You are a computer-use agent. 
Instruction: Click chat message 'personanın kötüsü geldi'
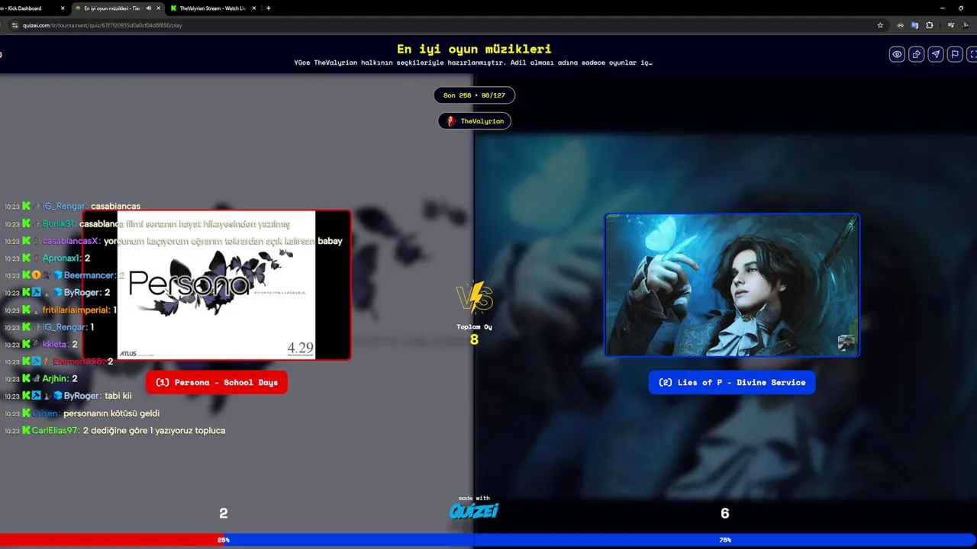(x=111, y=413)
